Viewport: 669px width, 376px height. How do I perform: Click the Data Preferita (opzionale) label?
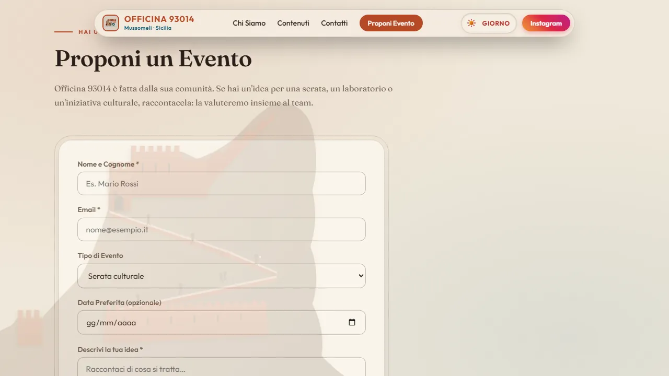120,303
